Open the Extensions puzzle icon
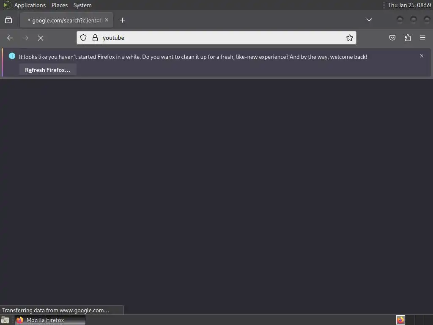The height and width of the screenshot is (325, 433). pos(408,38)
